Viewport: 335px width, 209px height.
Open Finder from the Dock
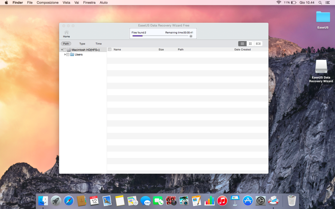[43, 201]
